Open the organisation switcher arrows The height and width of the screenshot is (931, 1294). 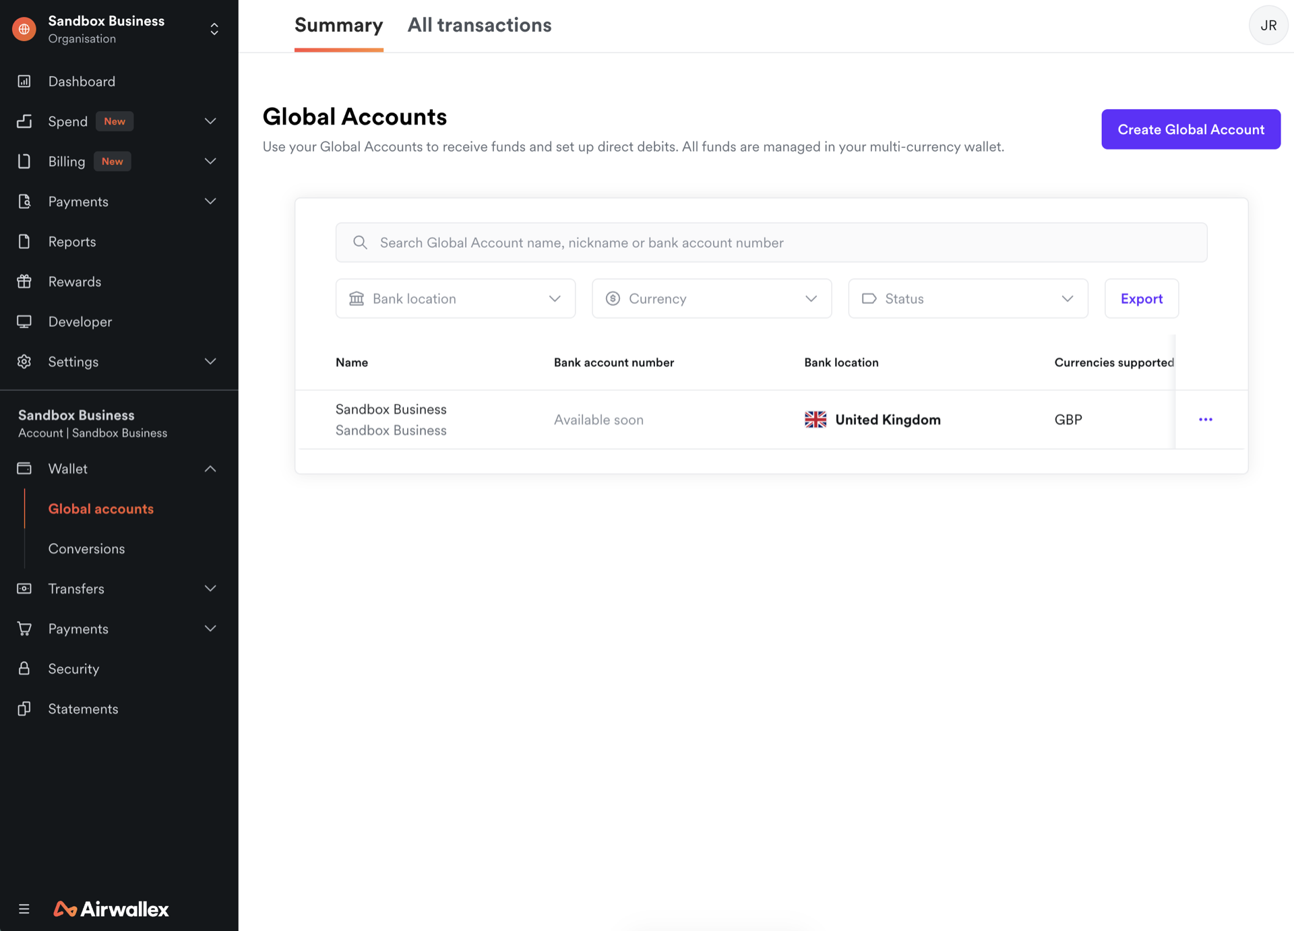[x=214, y=29]
